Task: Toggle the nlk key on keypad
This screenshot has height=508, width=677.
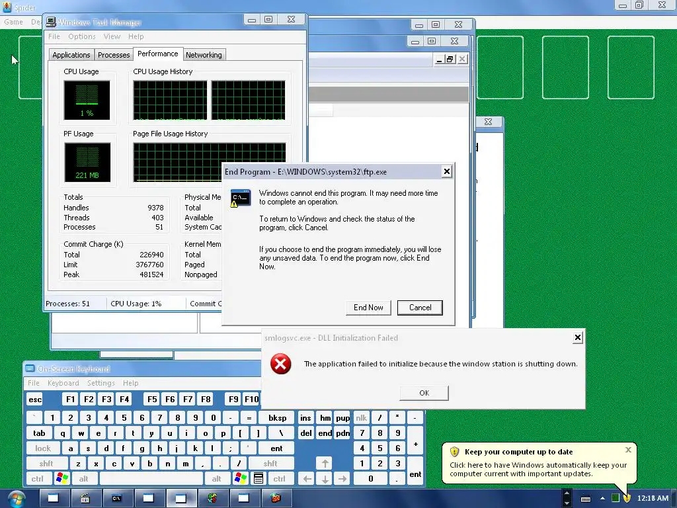Action: (362, 418)
